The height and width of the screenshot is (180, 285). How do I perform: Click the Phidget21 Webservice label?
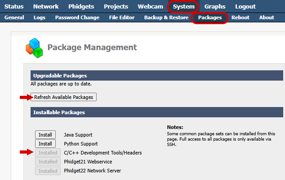[x=88, y=162]
